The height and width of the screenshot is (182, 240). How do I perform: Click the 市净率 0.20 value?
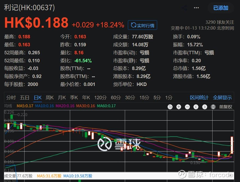(196, 61)
